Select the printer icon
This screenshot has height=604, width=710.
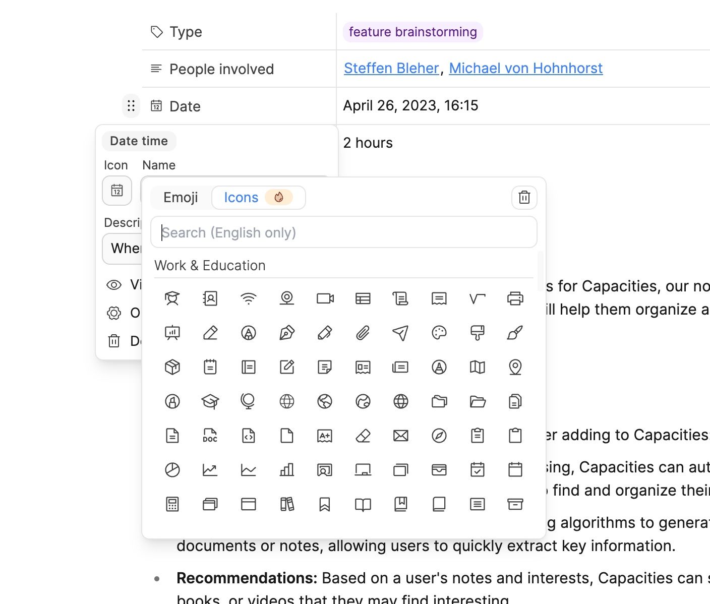515,298
